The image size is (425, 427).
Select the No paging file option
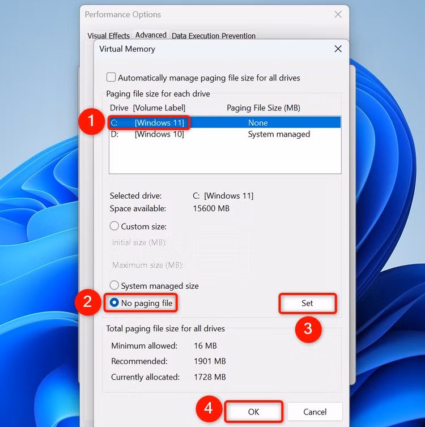114,302
